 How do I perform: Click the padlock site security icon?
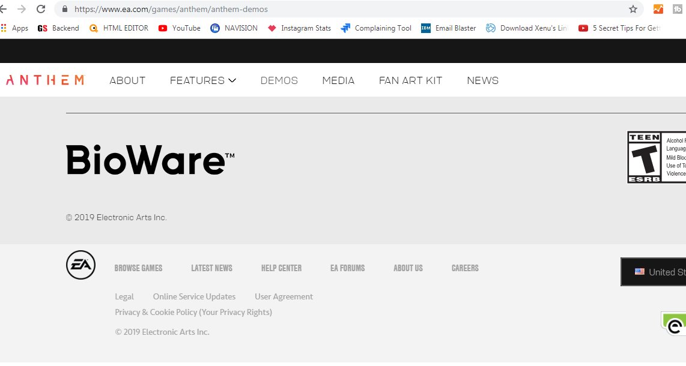pyautogui.click(x=65, y=9)
